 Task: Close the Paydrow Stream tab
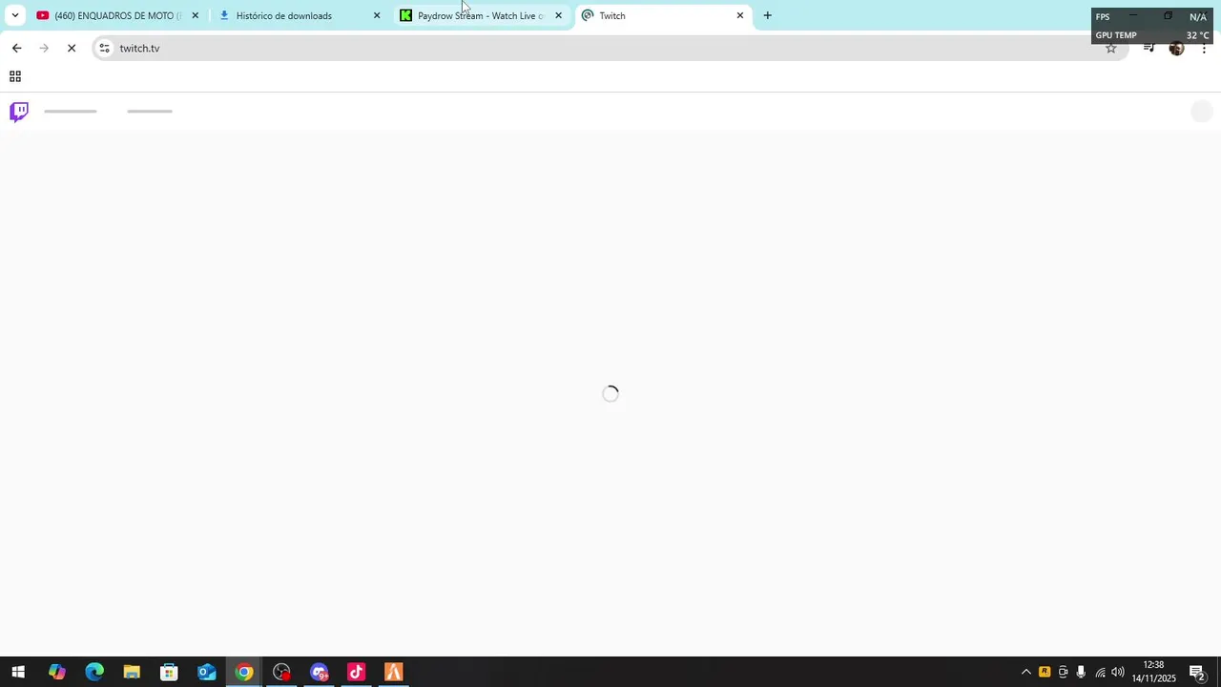tap(559, 15)
